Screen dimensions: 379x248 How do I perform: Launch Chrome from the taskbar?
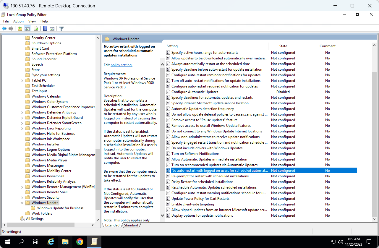pos(80,242)
